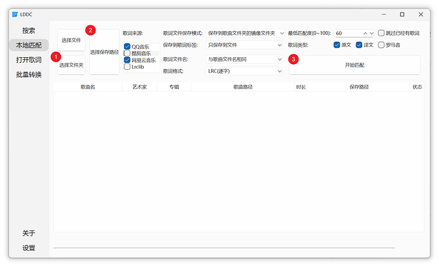Increase minimum match score with up arrow
The width and height of the screenshot is (439, 266).
coord(365,33)
